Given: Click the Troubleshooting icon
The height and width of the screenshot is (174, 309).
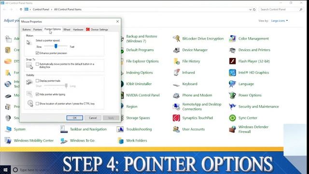Looking at the screenshot, I should click(120, 130).
